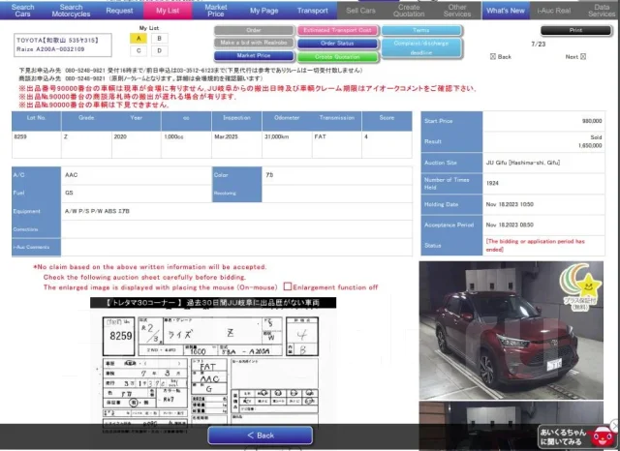620x451 pixels.
Task: Click the green Create Quotation button
Action: pos(337,57)
